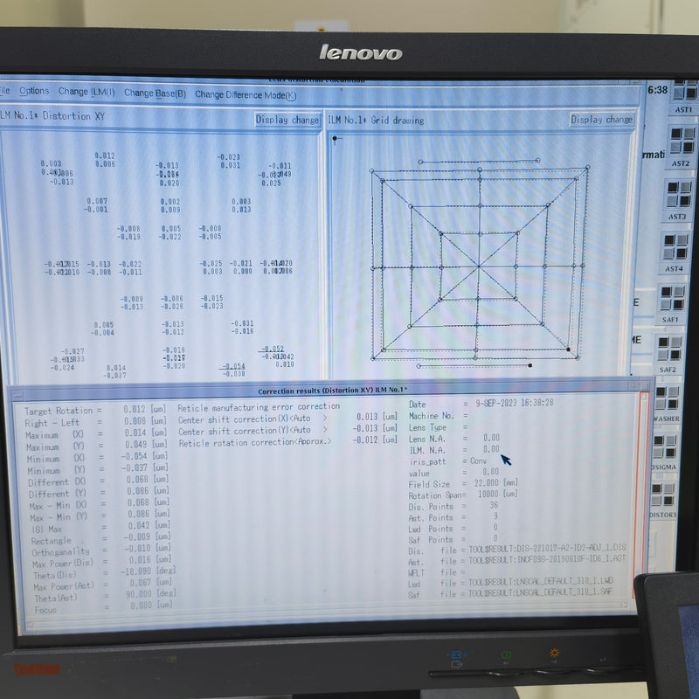699x699 pixels.
Task: Select the ISI Max row
Action: [100, 527]
